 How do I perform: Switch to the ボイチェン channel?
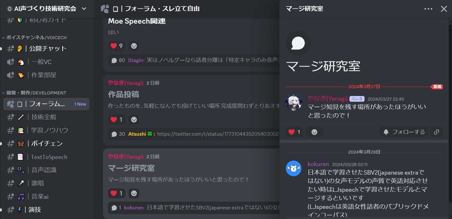(46, 143)
